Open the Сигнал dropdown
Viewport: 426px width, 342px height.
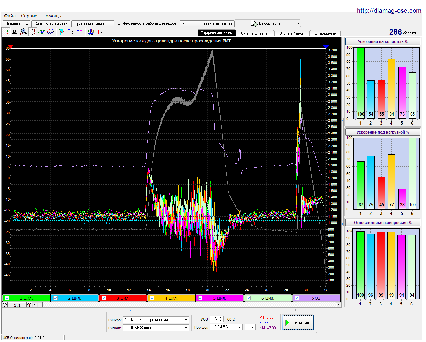pyautogui.click(x=186, y=328)
